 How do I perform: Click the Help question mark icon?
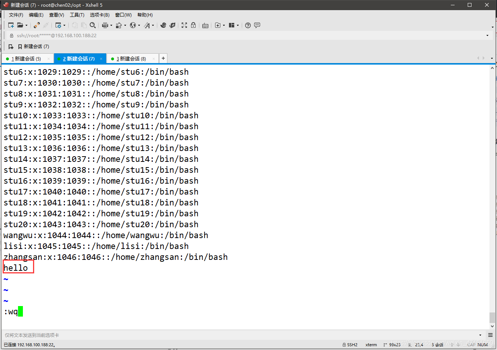pyautogui.click(x=248, y=25)
